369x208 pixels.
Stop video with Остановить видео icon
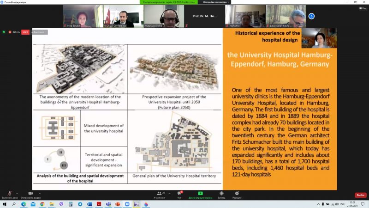(x=30, y=195)
